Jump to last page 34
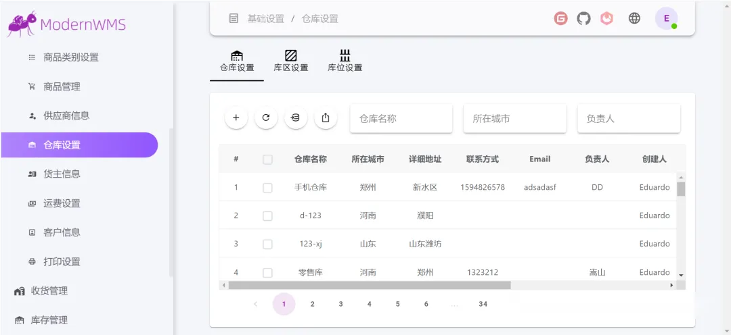Image resolution: width=731 pixels, height=335 pixels. point(483,305)
